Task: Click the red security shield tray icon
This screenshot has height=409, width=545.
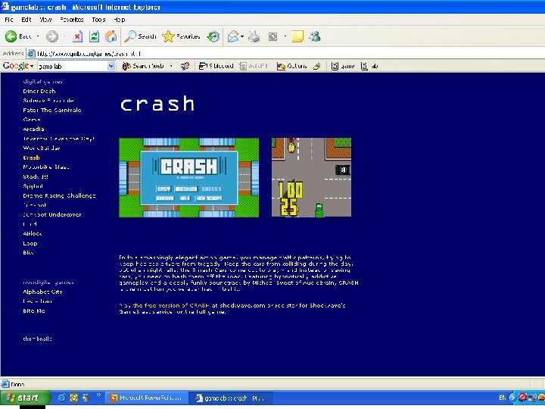Action: click(522, 397)
